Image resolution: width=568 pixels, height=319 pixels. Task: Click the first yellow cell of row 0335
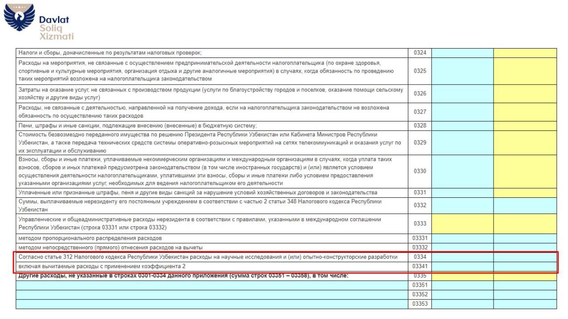[x=462, y=276]
